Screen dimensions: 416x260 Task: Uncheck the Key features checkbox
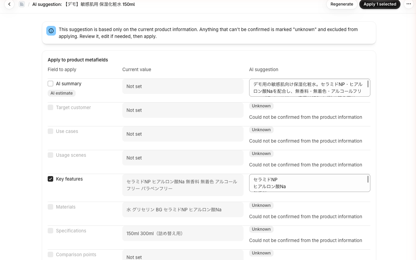tap(50, 179)
